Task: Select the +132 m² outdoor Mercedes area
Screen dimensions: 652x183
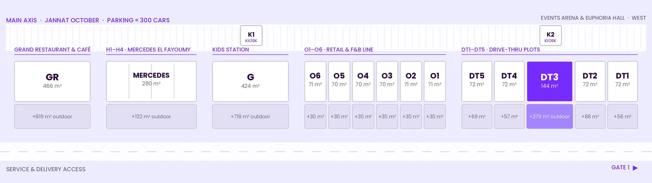Action: pos(151,116)
